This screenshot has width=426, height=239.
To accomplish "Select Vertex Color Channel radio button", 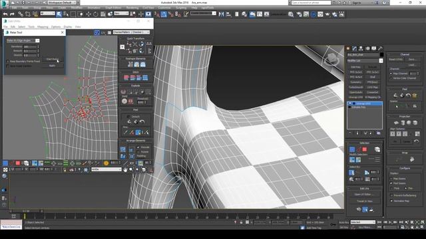I will (x=391, y=78).
